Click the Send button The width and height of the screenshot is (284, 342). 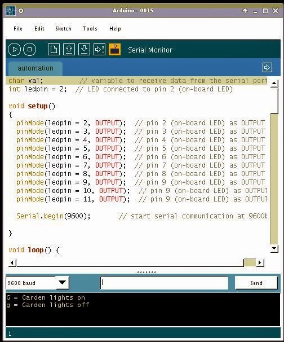coord(256,283)
